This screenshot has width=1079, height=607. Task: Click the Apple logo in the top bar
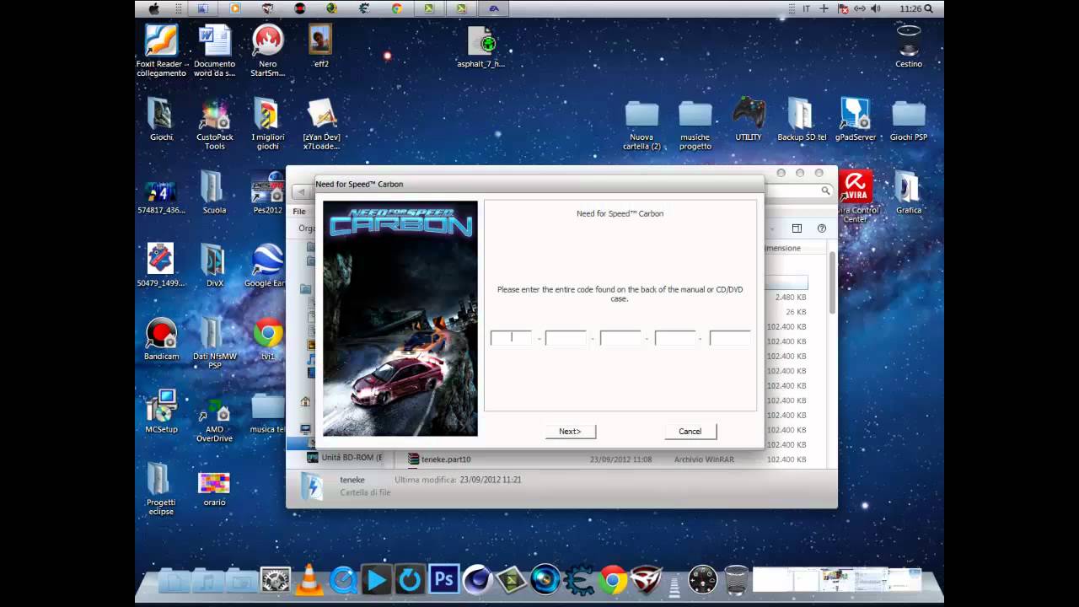[x=154, y=8]
